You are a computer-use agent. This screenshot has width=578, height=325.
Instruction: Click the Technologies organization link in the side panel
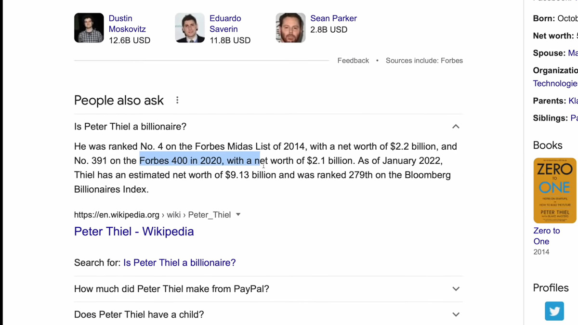point(555,83)
